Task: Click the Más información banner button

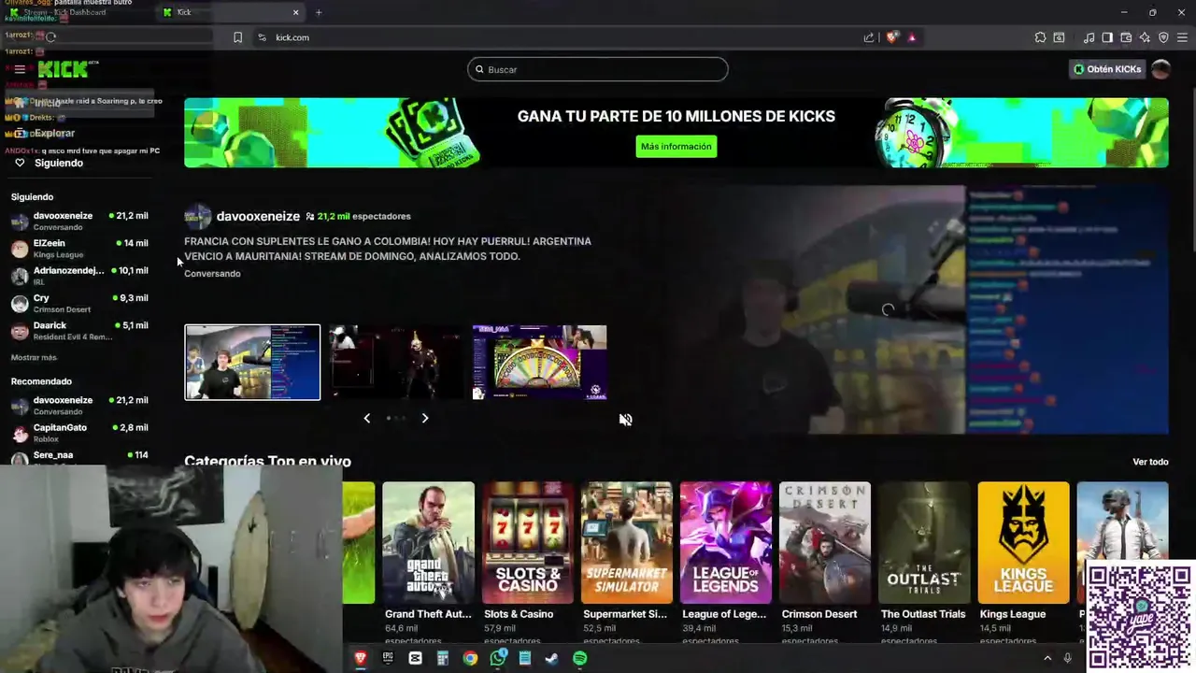Action: [676, 147]
